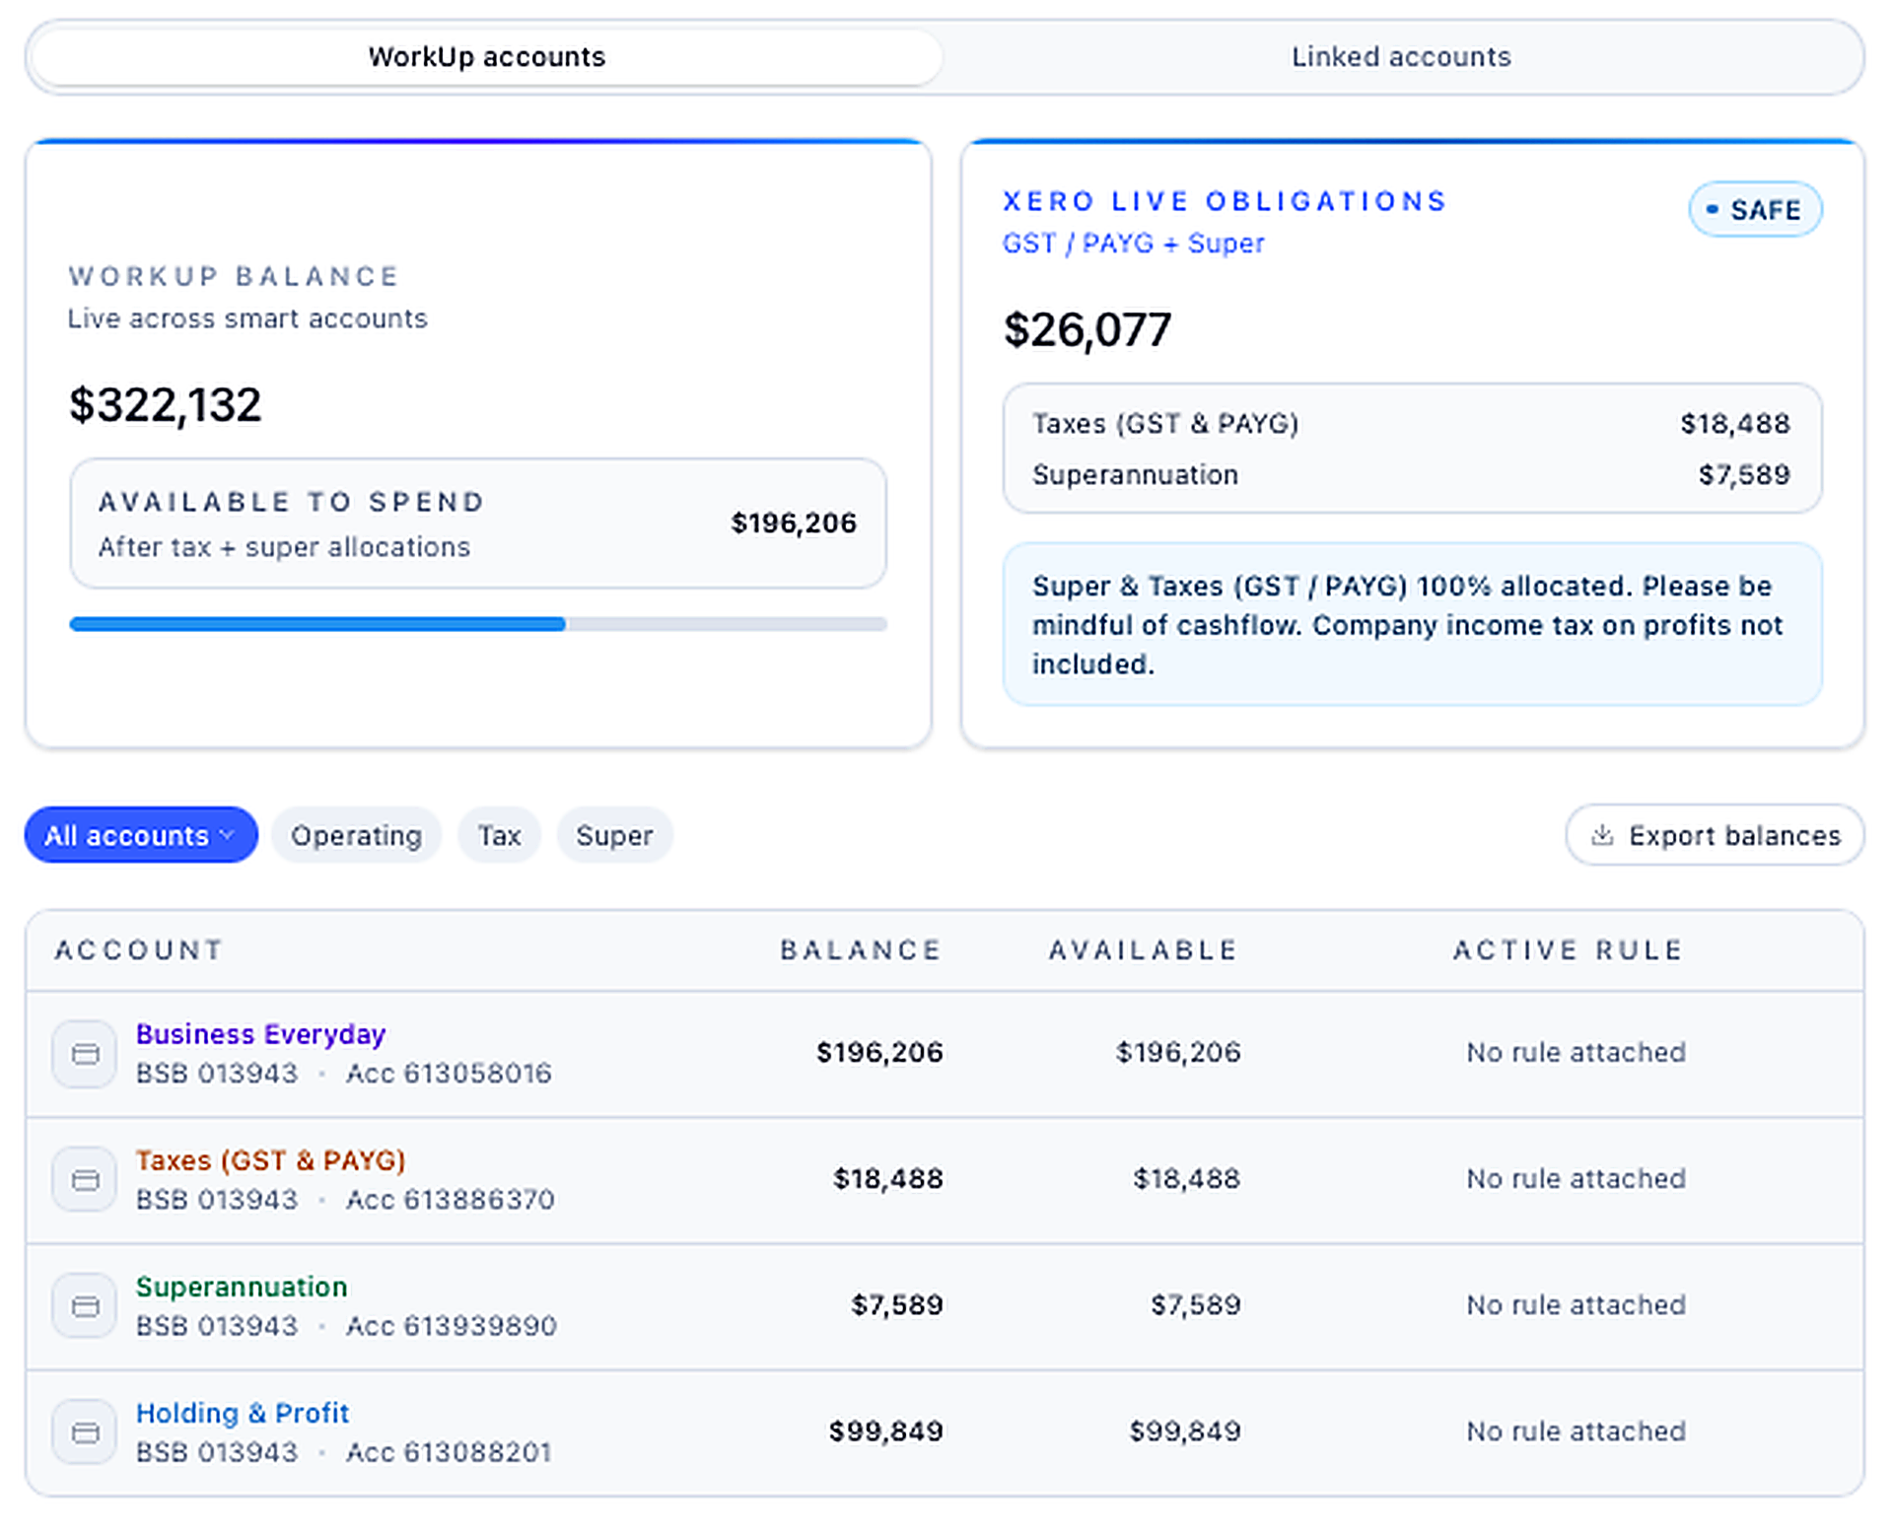The height and width of the screenshot is (1537, 1893).
Task: Click the Holding & Profit account card icon
Action: click(x=84, y=1432)
